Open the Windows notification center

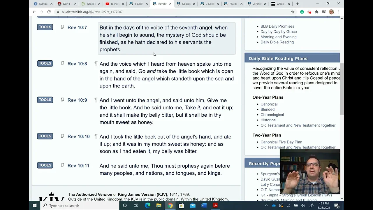tap(336, 206)
